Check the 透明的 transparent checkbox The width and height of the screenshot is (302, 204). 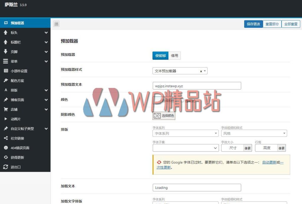[182, 100]
